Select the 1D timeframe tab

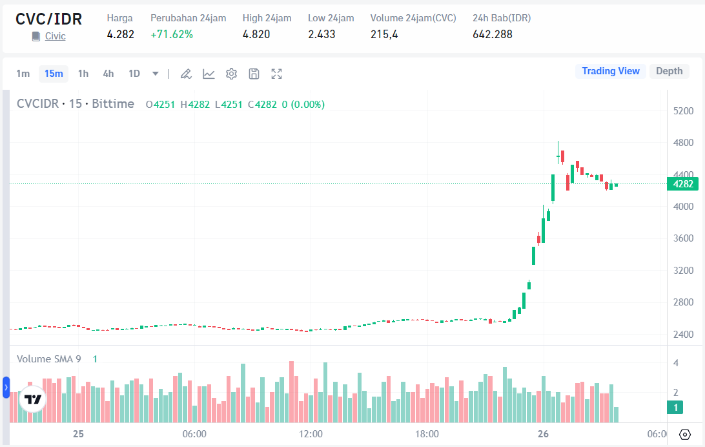point(134,74)
